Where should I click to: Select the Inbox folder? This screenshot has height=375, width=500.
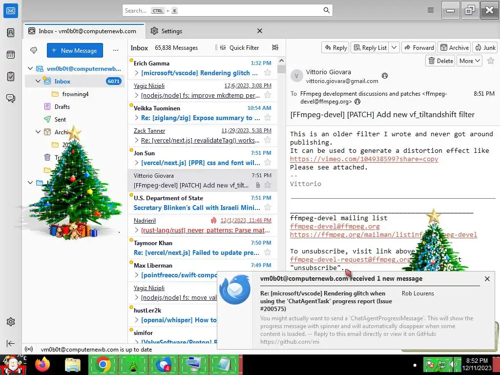tap(75, 81)
